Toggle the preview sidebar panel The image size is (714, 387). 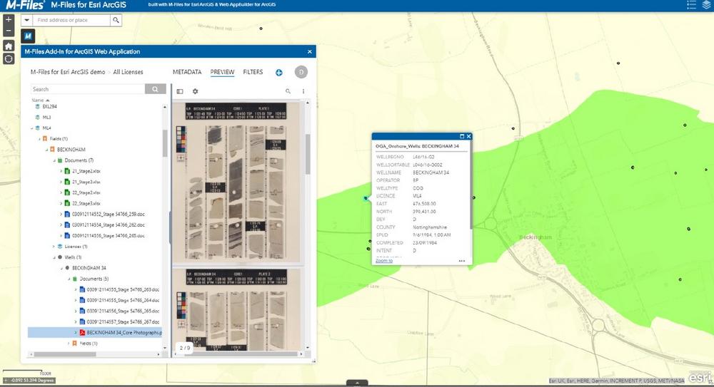180,91
